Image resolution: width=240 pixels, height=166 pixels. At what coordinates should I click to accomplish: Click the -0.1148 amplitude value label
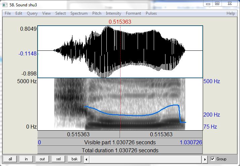[28, 53]
